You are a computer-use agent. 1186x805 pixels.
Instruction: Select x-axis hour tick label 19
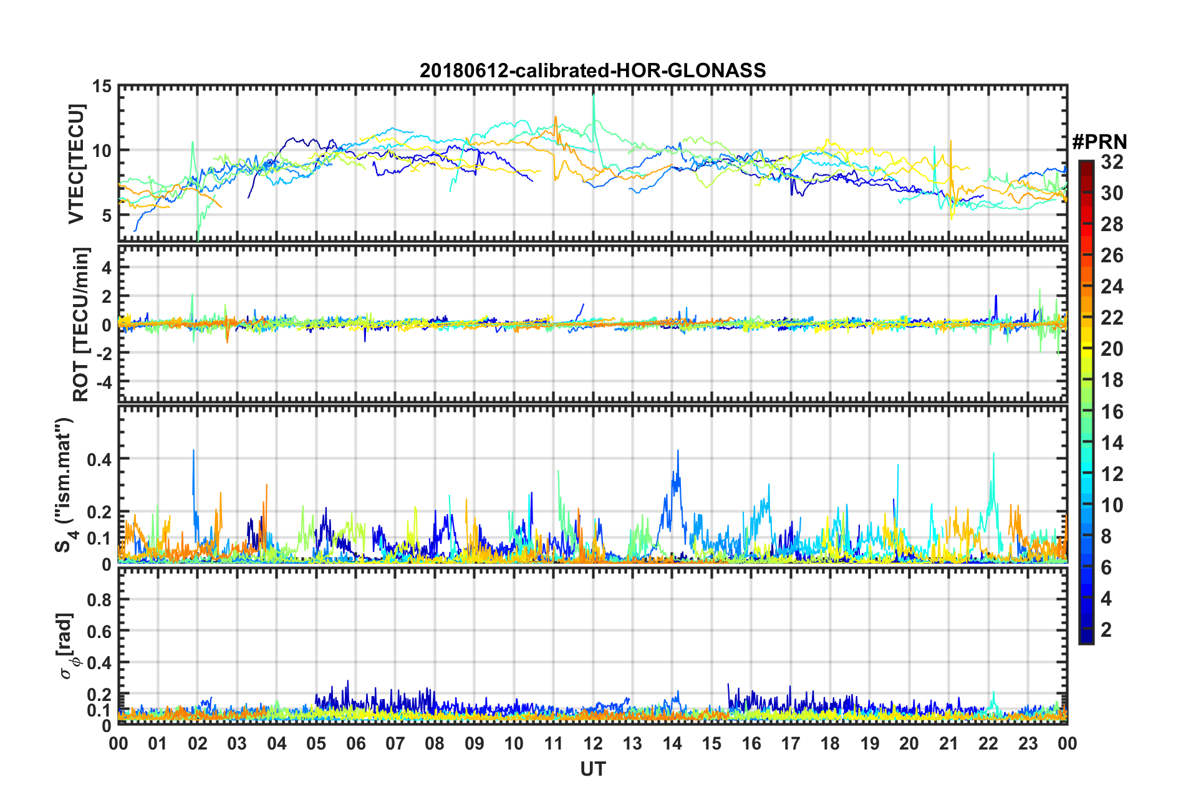[x=870, y=743]
